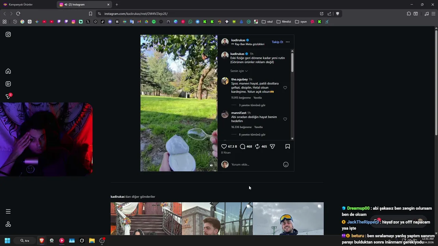438x246 pixels.
Task: Open the ski goggles post thumbnail
Action: [x=288, y=219]
